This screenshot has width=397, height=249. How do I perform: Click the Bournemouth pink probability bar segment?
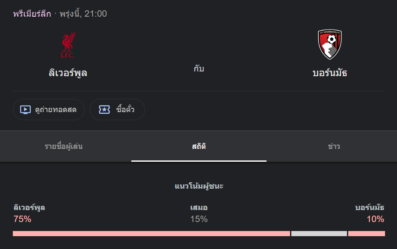pyautogui.click(x=367, y=234)
